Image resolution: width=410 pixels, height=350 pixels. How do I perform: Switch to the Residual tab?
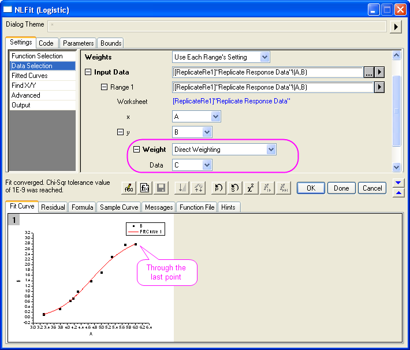53,207
